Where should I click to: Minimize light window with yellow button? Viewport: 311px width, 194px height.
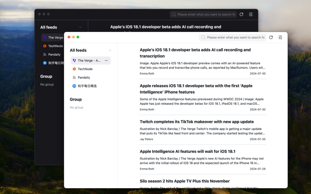[x=73, y=37]
